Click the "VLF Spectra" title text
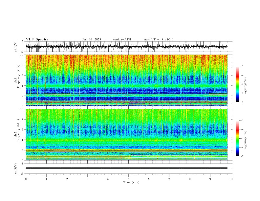The image size is (260, 201). 37,39
